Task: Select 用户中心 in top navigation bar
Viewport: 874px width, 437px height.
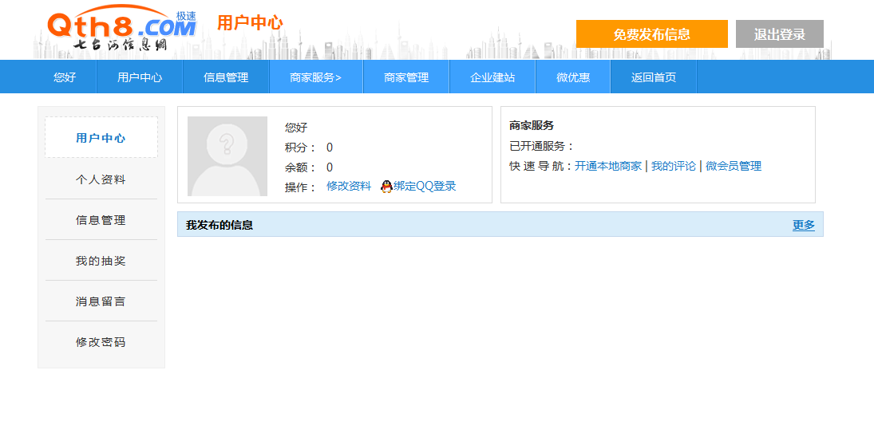Action: click(140, 77)
